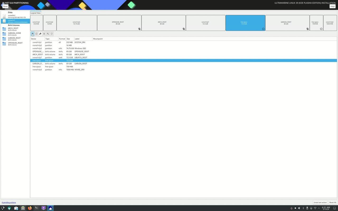Select nvme1n1p7 72.5 GiB block in diagram
The image size is (338, 211).
205,23
